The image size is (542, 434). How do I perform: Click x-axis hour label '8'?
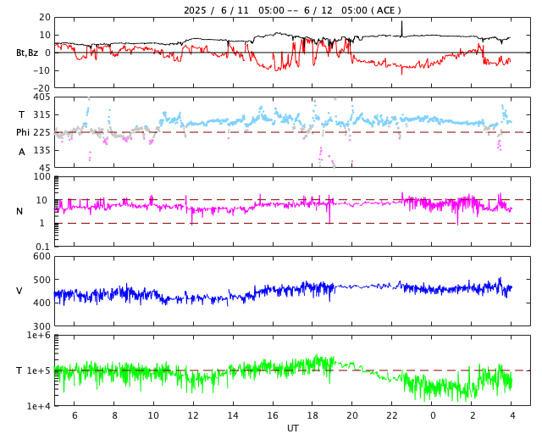coord(114,415)
